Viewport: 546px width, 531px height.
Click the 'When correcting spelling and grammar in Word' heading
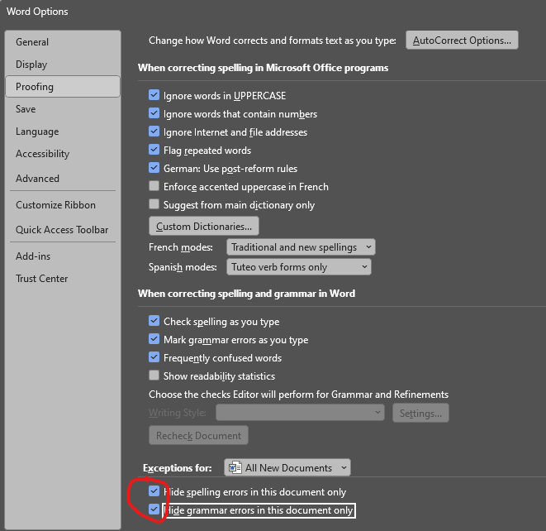click(x=246, y=294)
